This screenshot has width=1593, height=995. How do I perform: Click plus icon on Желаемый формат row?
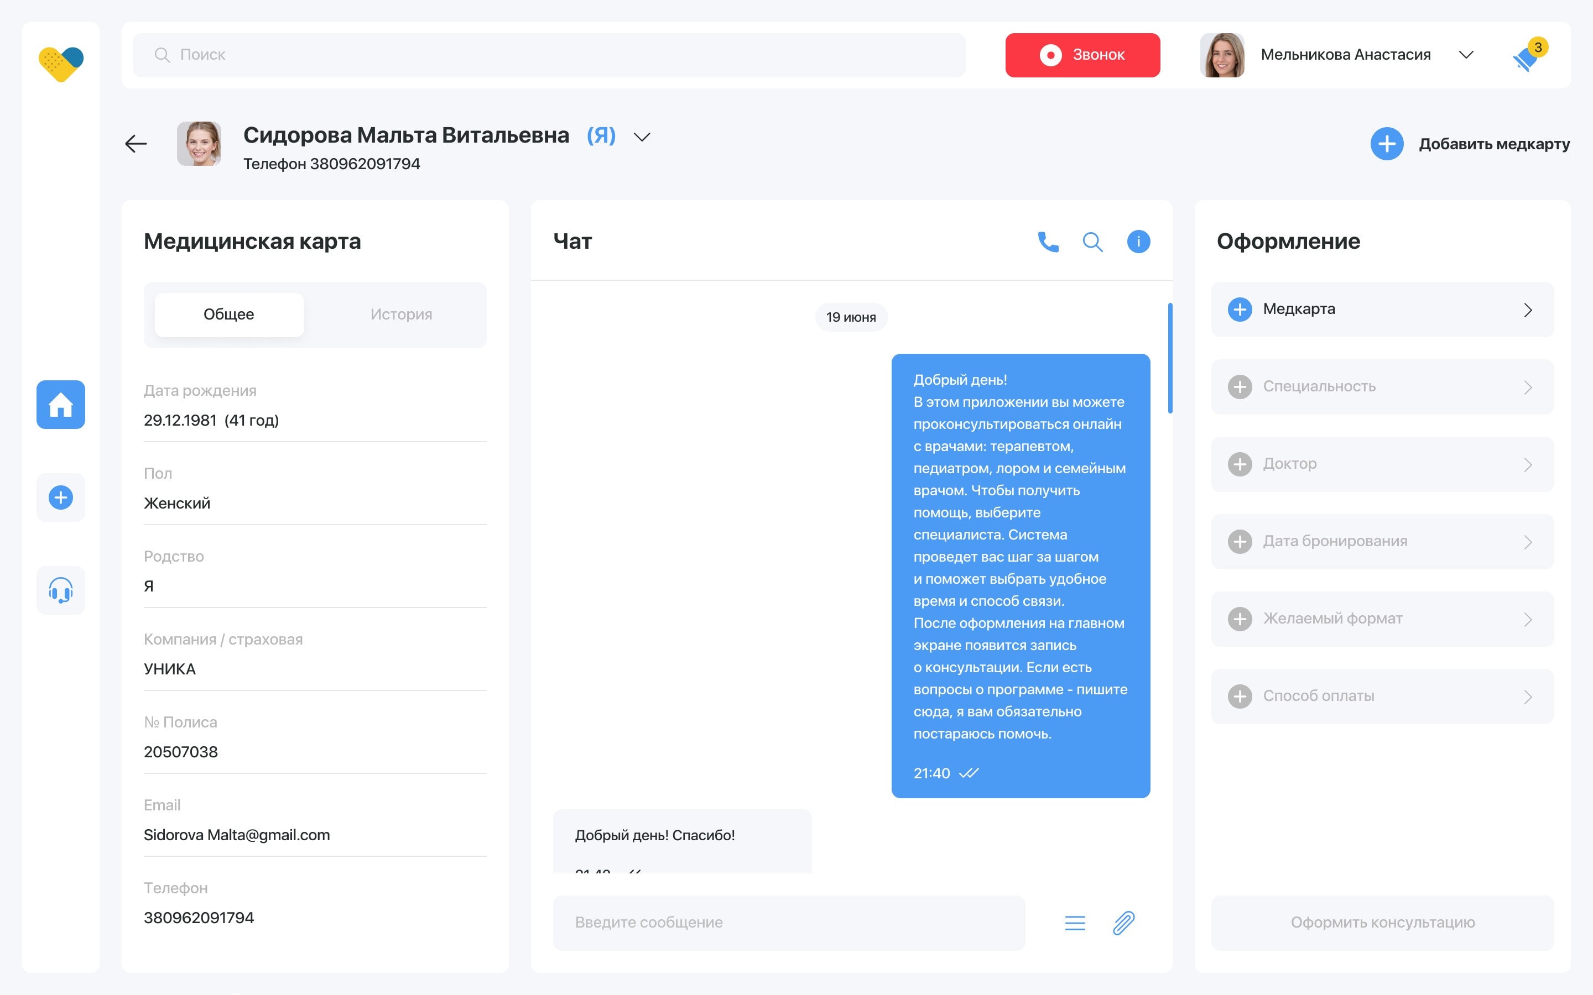tap(1240, 619)
